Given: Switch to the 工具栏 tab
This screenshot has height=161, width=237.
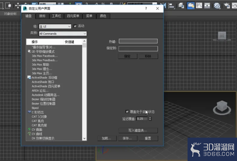Looking at the screenshot, I should pyautogui.click(x=56, y=16).
